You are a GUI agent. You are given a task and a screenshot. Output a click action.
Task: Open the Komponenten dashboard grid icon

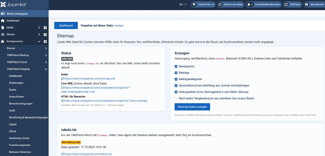pyautogui.click(x=45, y=41)
